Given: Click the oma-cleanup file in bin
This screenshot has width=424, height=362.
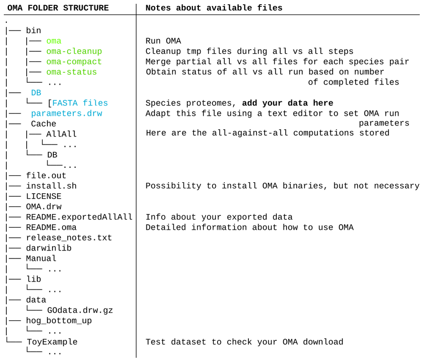Looking at the screenshot, I should pyautogui.click(x=74, y=51).
